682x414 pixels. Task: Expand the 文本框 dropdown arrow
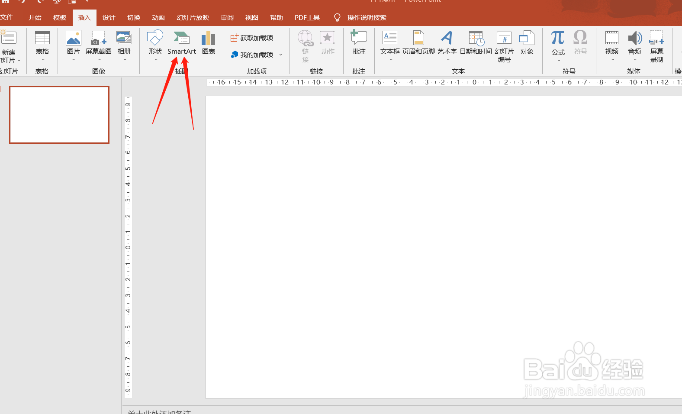tap(391, 60)
